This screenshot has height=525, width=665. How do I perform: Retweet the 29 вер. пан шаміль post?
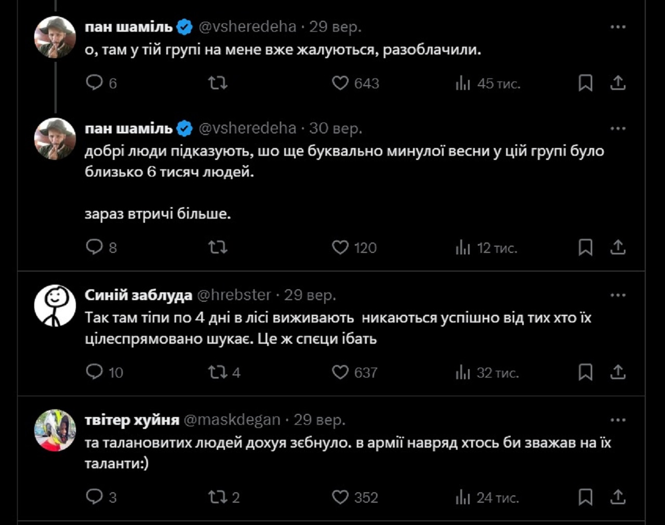point(218,83)
